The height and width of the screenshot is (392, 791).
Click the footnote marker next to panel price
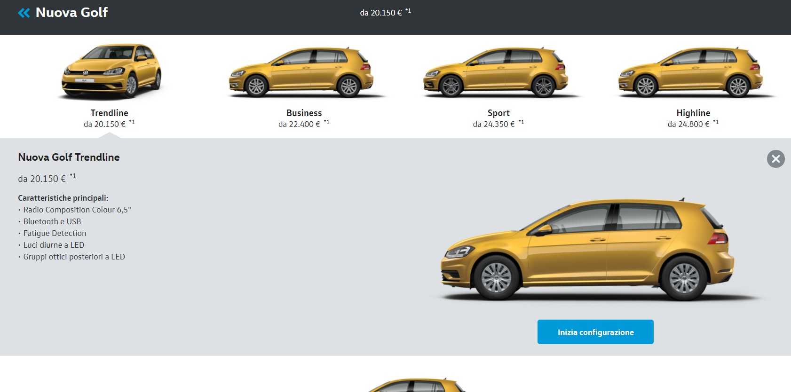coord(73,176)
